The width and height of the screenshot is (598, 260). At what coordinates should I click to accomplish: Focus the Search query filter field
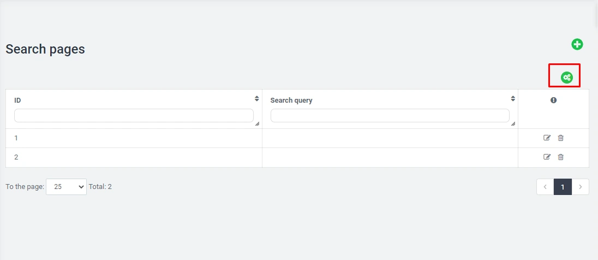390,116
